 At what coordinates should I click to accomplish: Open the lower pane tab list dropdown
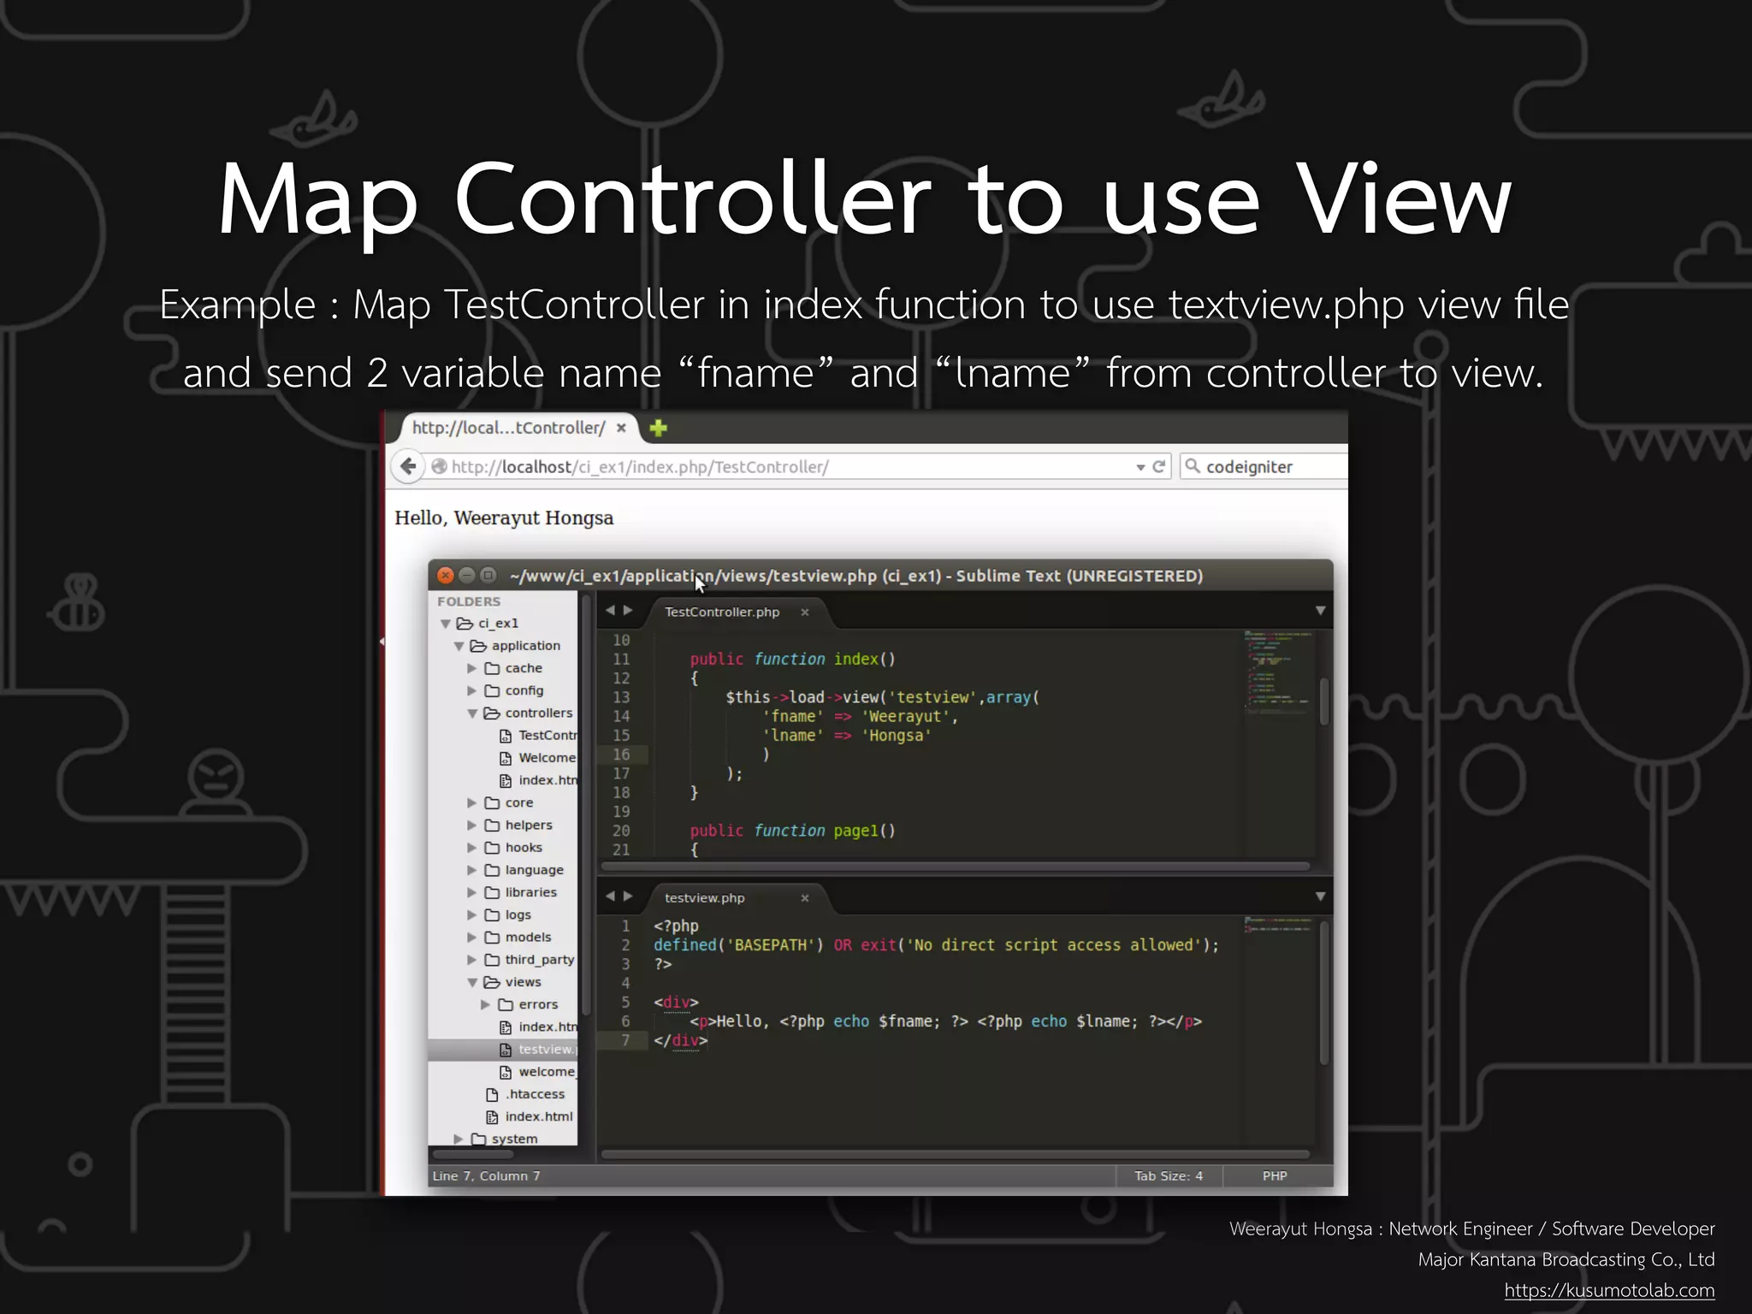1320,897
